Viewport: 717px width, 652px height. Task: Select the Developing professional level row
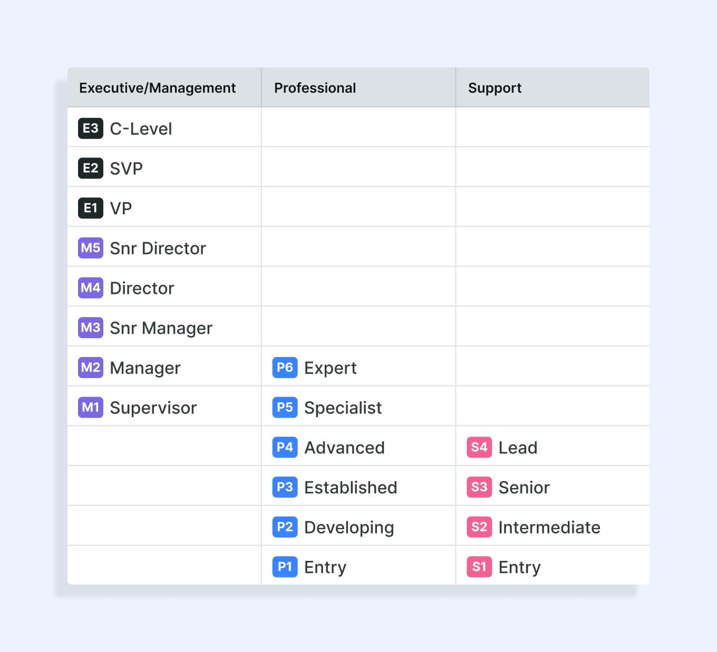pos(358,526)
